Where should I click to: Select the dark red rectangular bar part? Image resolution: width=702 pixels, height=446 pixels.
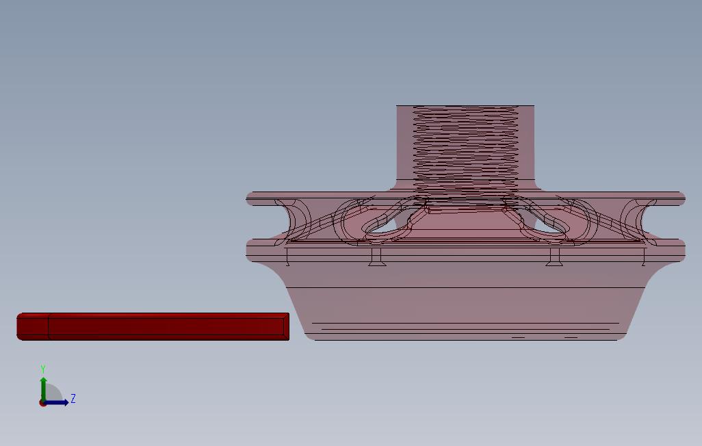[x=153, y=326]
